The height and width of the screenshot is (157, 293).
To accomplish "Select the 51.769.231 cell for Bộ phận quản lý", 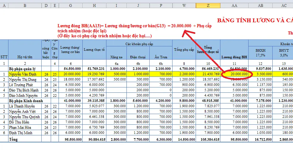I will click(94, 69).
